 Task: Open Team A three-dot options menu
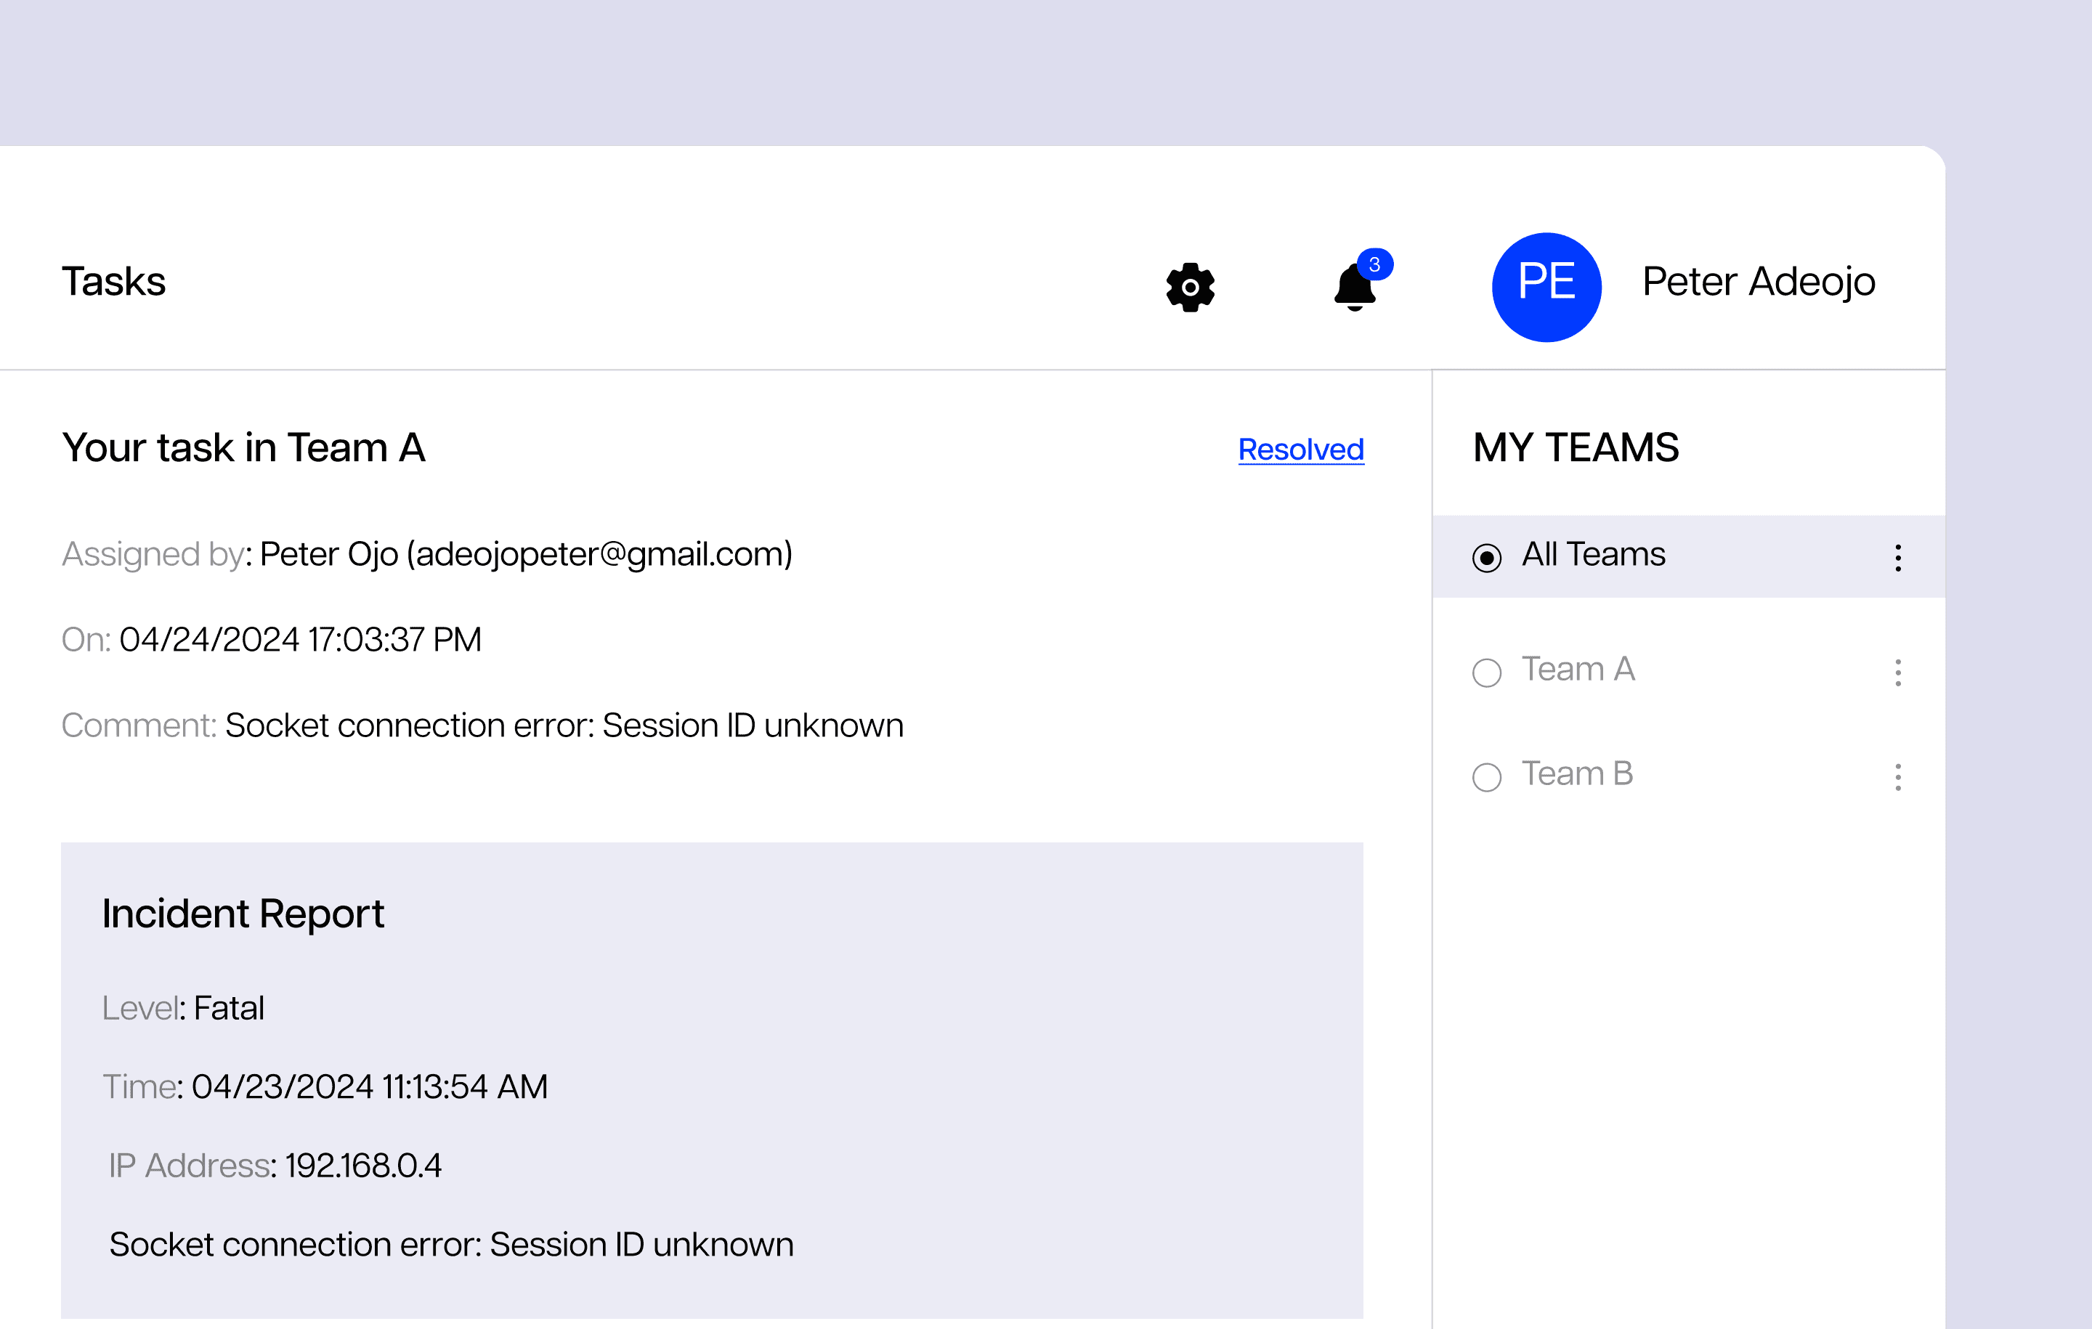(x=1897, y=672)
